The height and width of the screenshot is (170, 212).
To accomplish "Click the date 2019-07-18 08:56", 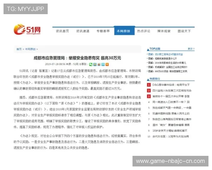I will tap(55, 64).
